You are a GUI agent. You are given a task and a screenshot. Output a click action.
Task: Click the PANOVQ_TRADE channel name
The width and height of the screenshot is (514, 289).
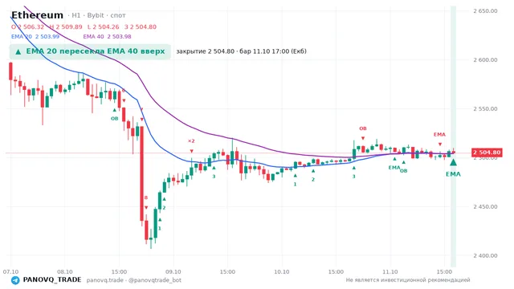(52, 280)
